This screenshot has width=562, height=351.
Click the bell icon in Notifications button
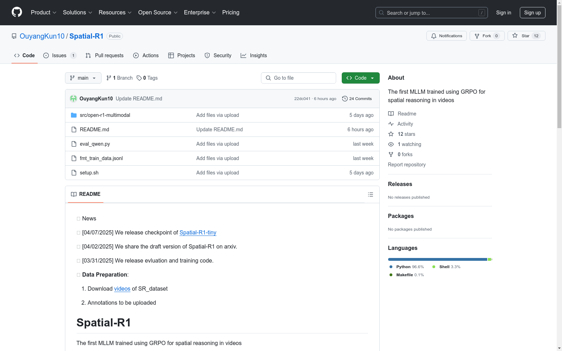point(434,36)
